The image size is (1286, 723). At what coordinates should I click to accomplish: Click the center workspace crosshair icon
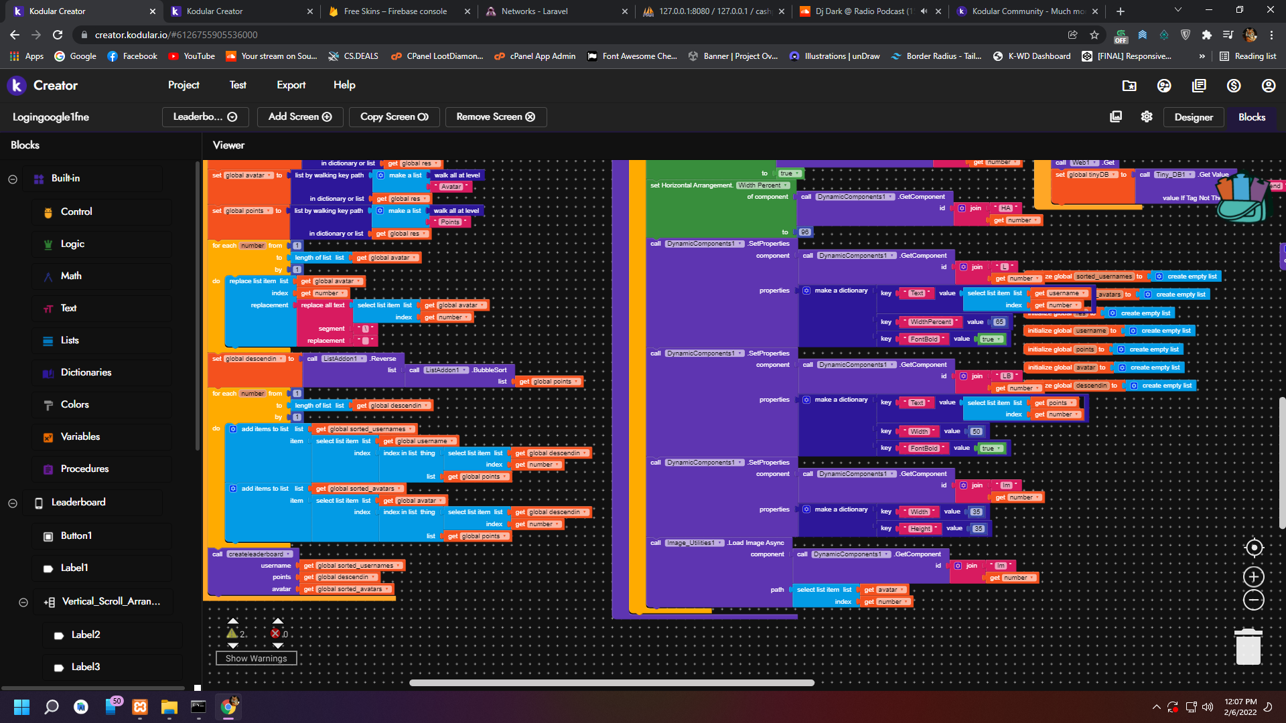1254,548
